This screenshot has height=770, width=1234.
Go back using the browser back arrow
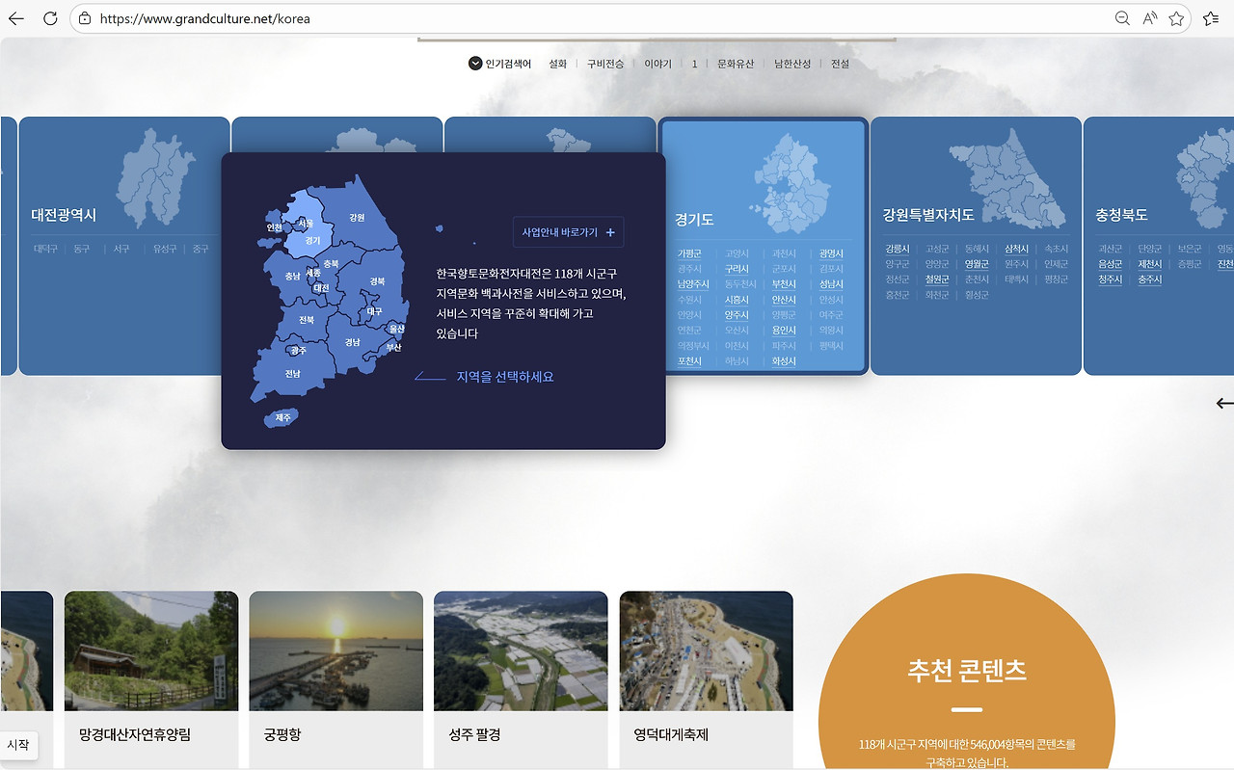point(16,18)
